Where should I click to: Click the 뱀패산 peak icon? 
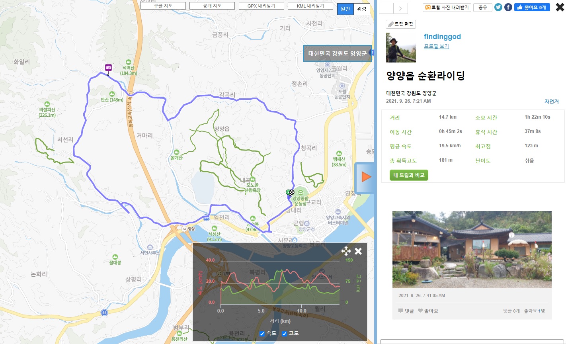(339, 153)
